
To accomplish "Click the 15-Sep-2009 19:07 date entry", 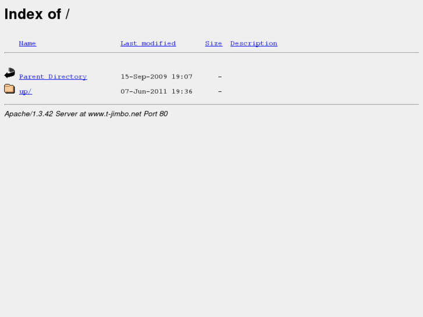I will click(x=157, y=77).
